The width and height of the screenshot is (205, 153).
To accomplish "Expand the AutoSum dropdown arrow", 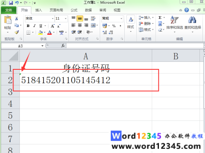I will click(164, 18).
